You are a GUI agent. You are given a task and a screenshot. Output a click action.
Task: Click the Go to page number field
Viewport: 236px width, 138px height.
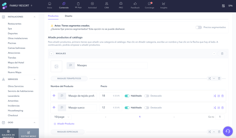(x=220, y=117)
